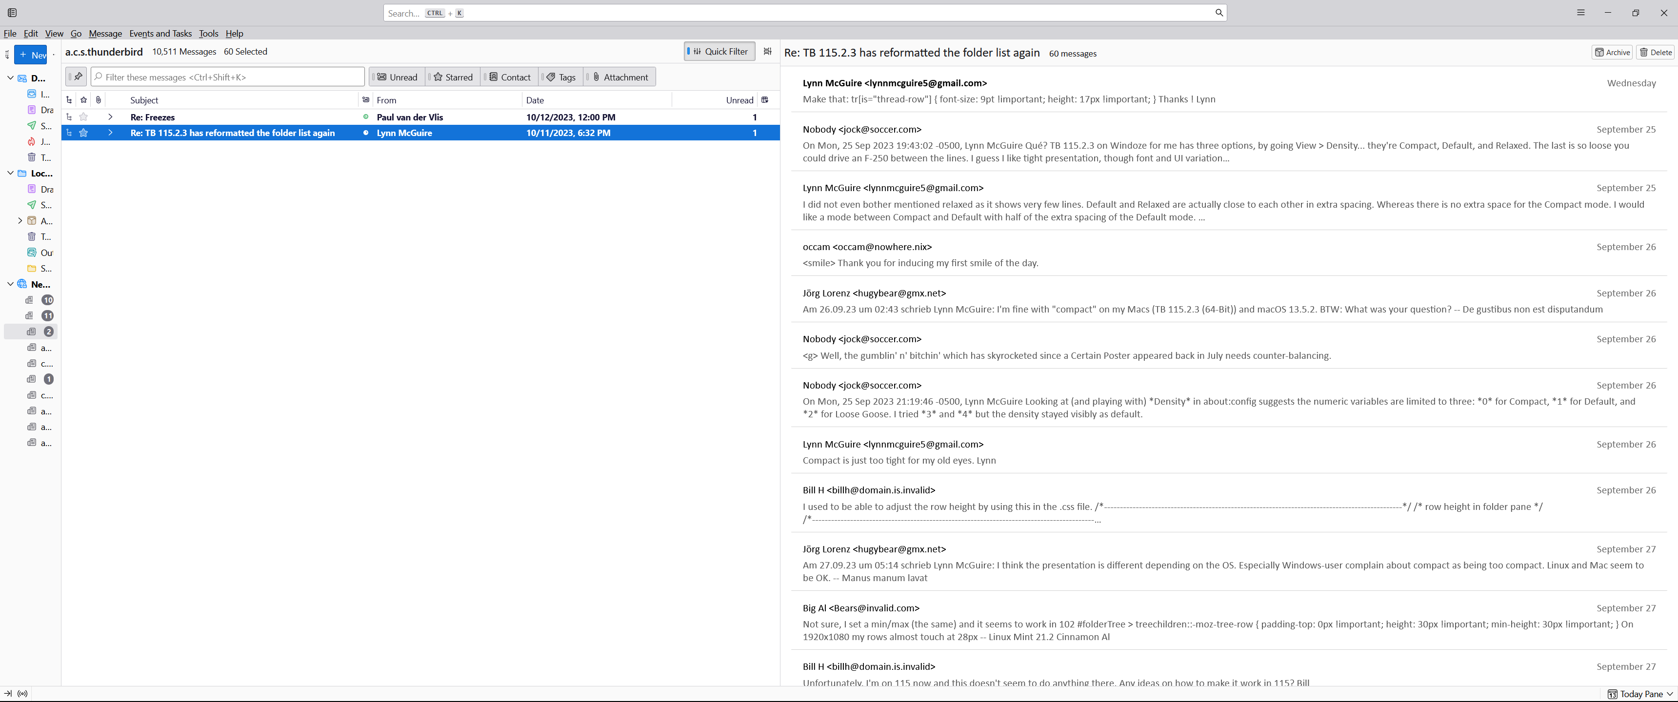Screen dimensions: 1678x702
Task: Click the online/offline status icon in the status bar
Action: (23, 694)
